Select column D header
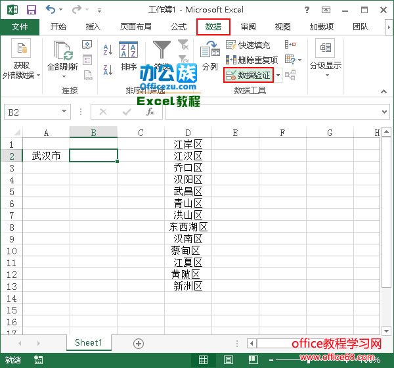394x368 pixels. click(188, 132)
